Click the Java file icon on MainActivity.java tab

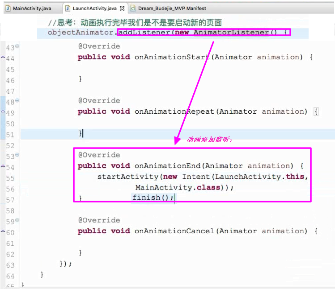click(x=8, y=8)
